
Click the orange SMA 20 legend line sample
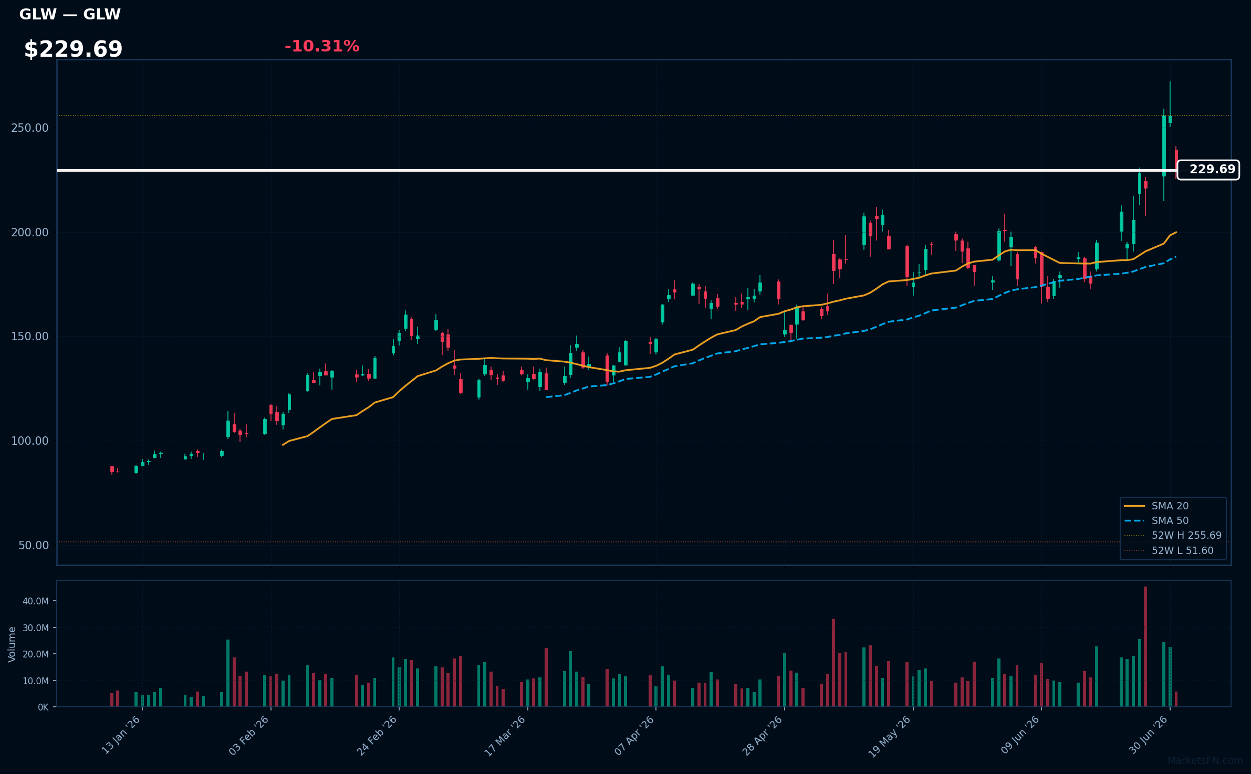point(1134,506)
